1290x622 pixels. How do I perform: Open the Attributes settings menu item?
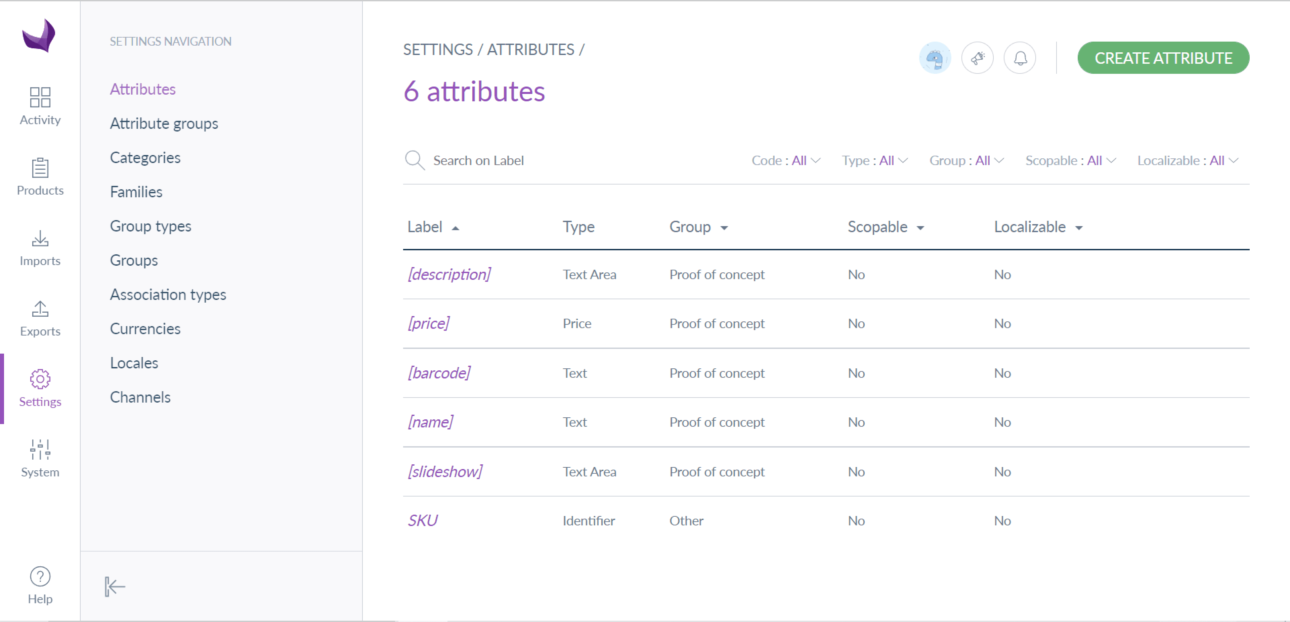143,89
